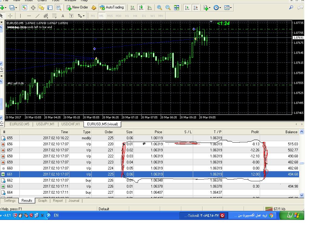Select the H1 timeframe
This screenshot has height=232, width=310.
tap(127, 16)
